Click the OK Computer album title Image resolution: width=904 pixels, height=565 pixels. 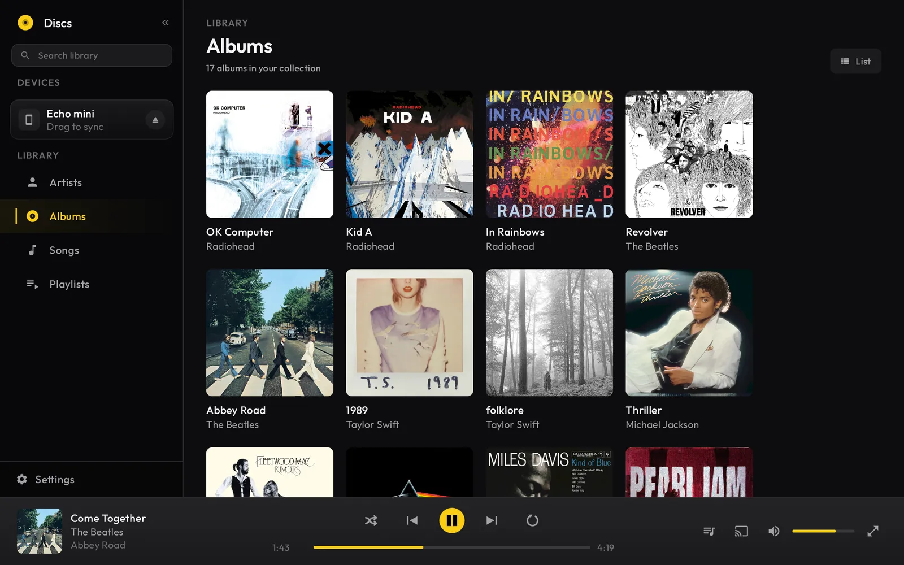(x=240, y=232)
